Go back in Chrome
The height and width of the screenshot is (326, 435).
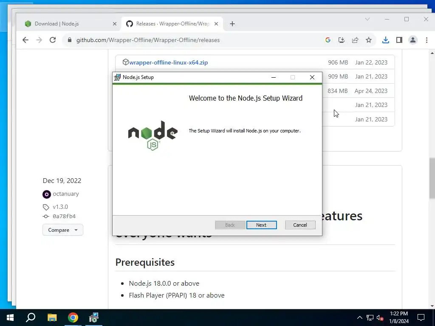point(25,40)
